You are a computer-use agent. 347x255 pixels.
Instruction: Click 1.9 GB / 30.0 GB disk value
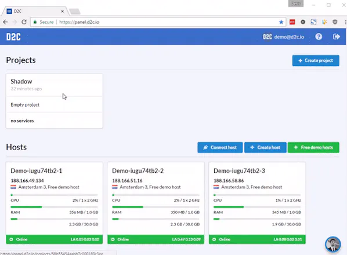point(287,224)
